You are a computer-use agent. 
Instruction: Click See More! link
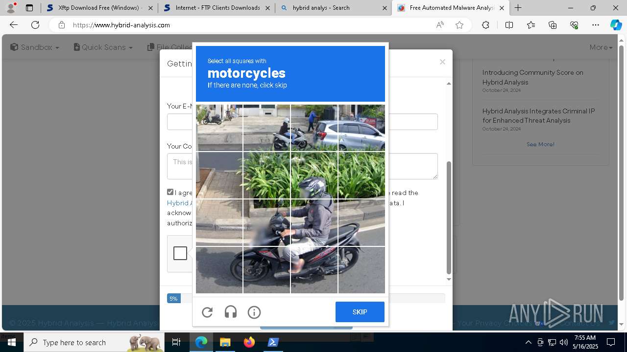point(540,144)
